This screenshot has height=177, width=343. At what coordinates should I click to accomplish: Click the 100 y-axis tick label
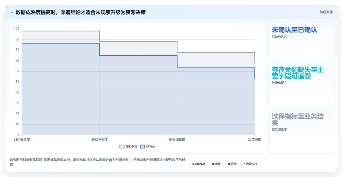point(16,29)
